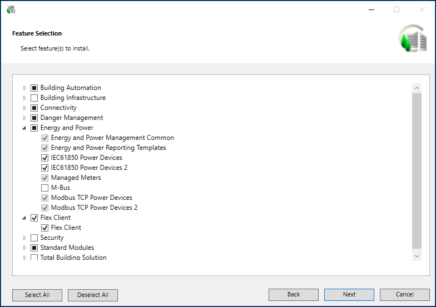Click the building logo in the header

[x=412, y=39]
